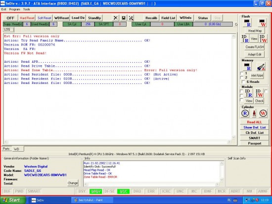Select the LOG tab
This screenshot has width=272, height=204.
click(x=8, y=30)
